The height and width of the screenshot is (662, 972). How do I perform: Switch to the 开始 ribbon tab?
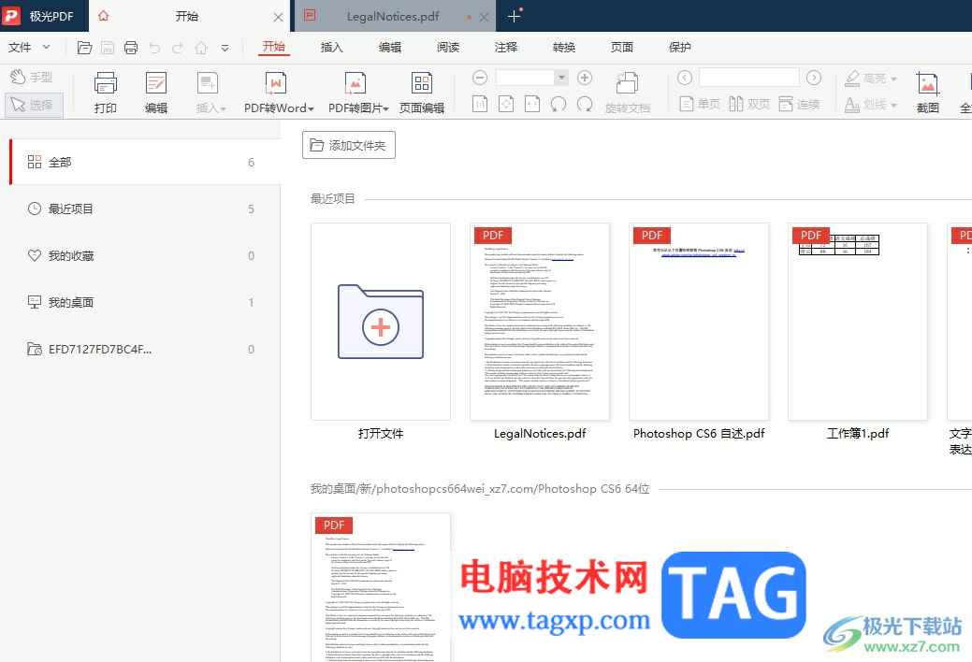(273, 47)
